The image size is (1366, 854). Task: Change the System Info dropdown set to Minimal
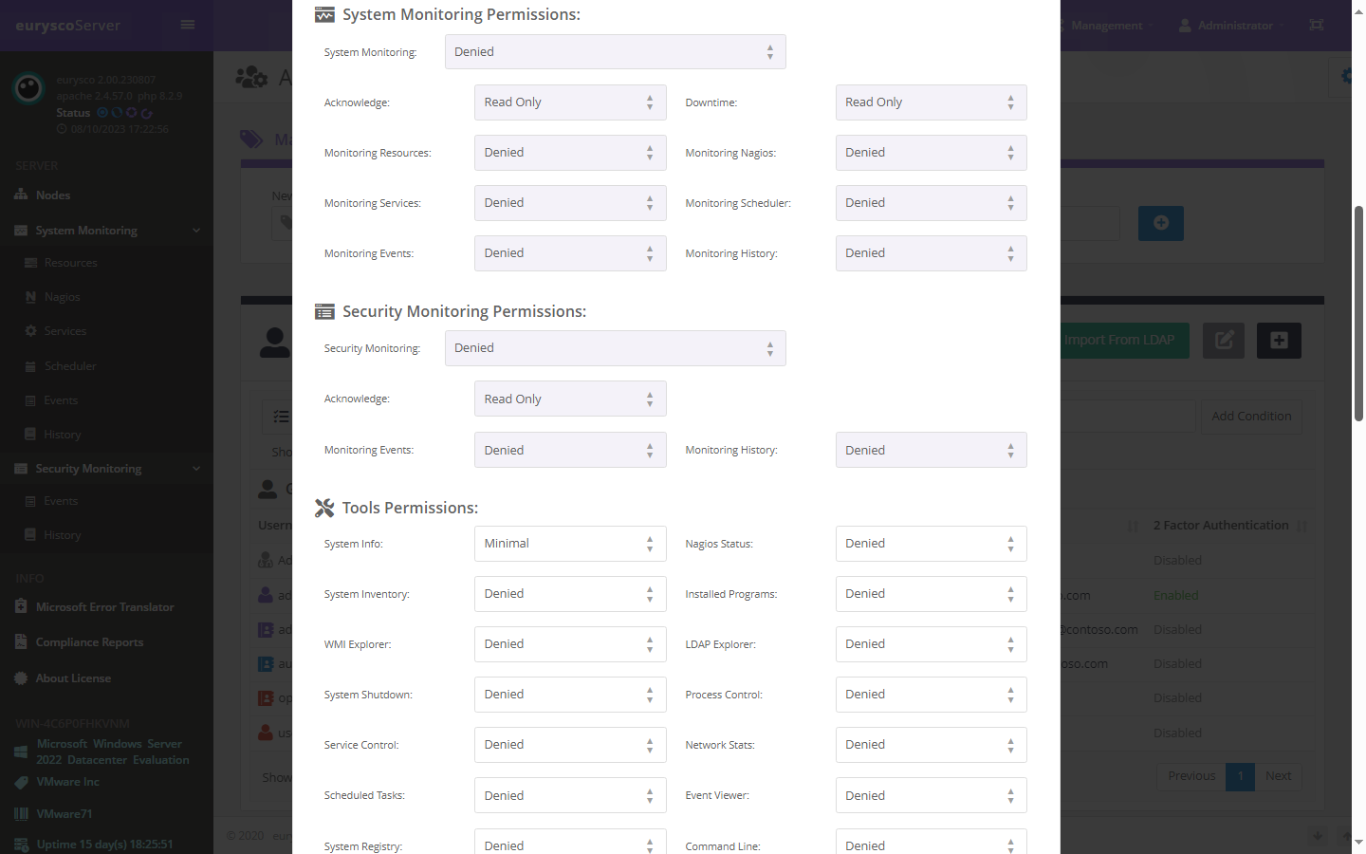click(x=569, y=544)
